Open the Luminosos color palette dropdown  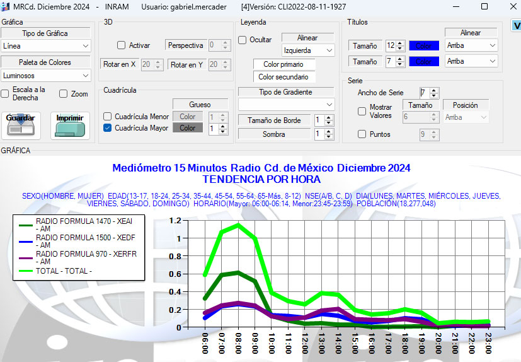pos(46,76)
